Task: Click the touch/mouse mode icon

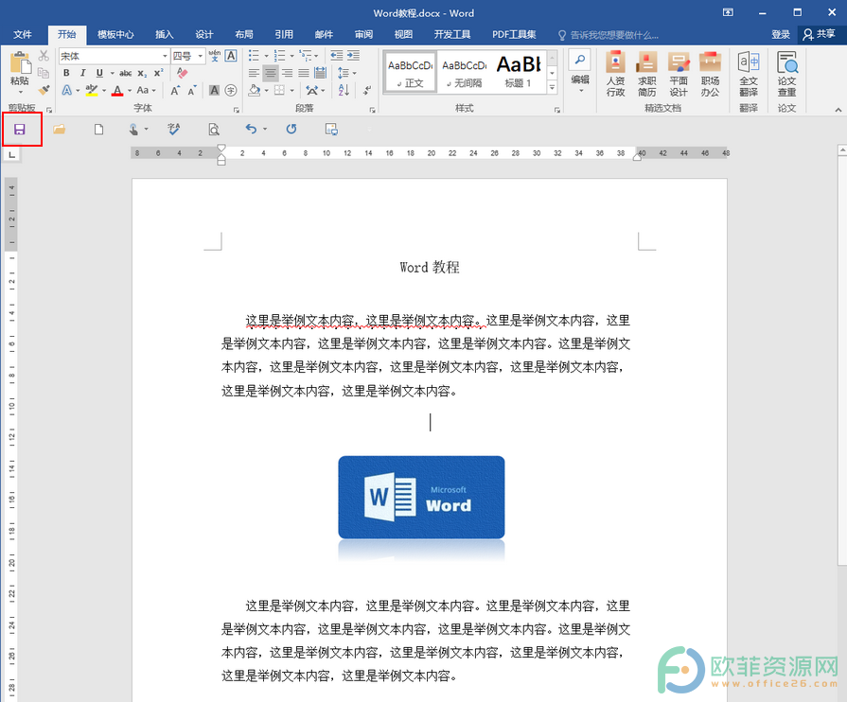Action: click(133, 130)
